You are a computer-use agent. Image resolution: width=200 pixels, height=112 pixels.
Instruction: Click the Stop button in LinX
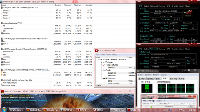(191, 107)
